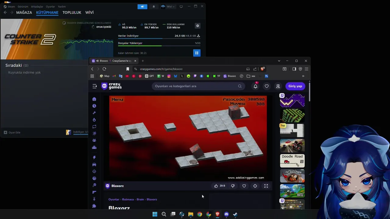Screen dimensions: 390x219
Task: Open Brave Shields lion icon
Action: tap(262, 69)
